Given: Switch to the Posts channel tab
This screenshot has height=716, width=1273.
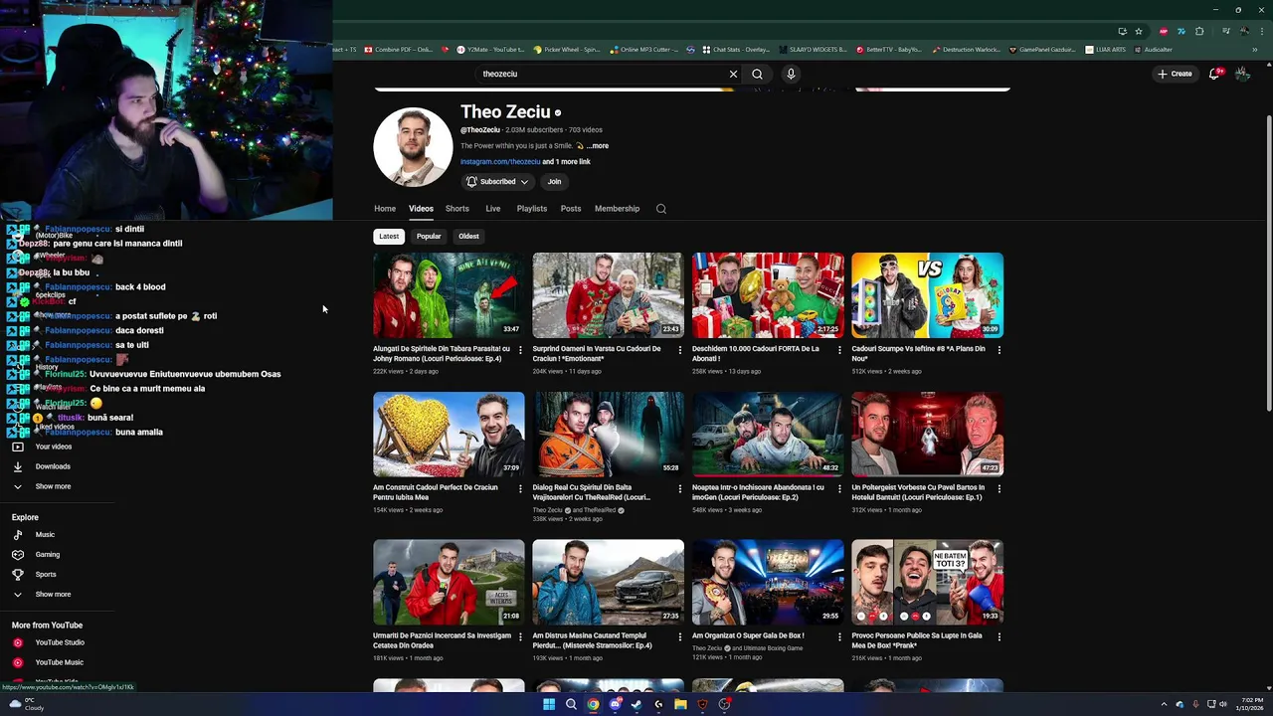Looking at the screenshot, I should pos(571,209).
